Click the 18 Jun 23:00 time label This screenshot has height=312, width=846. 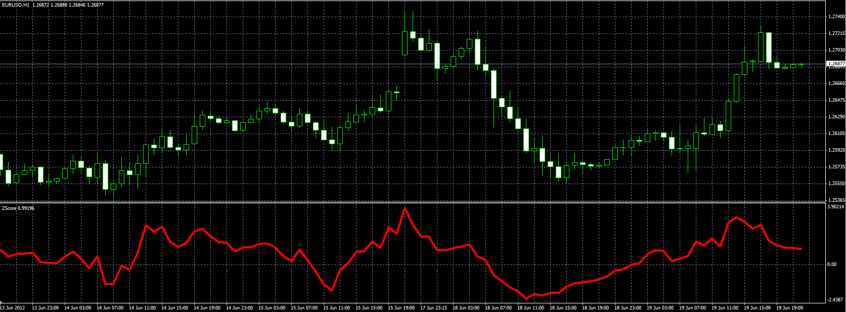tap(628, 308)
